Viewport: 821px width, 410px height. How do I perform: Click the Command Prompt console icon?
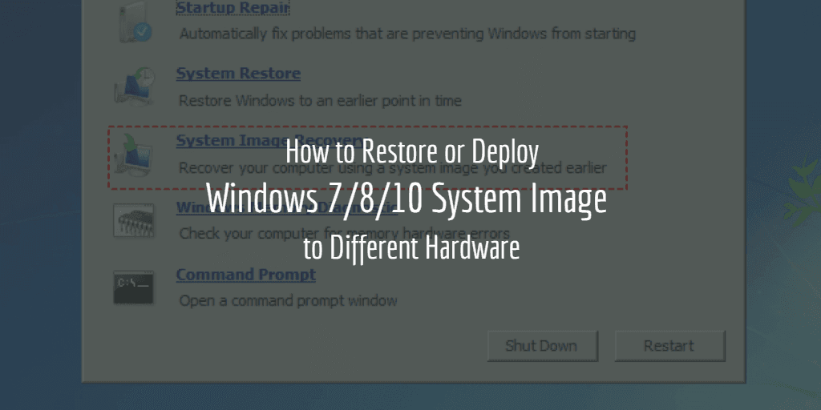134,287
